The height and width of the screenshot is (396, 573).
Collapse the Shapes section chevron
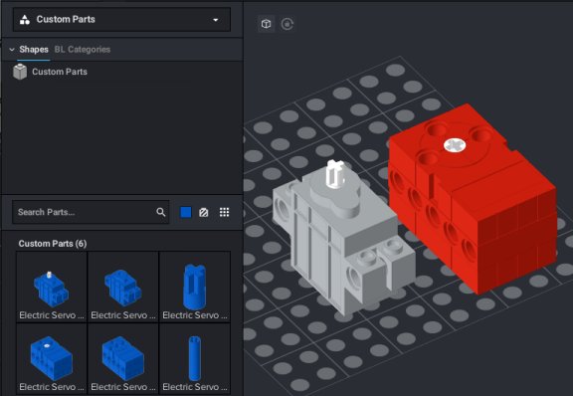[x=12, y=50]
